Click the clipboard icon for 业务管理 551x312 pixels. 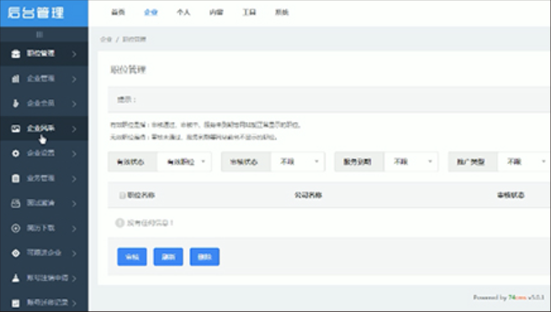coord(15,178)
